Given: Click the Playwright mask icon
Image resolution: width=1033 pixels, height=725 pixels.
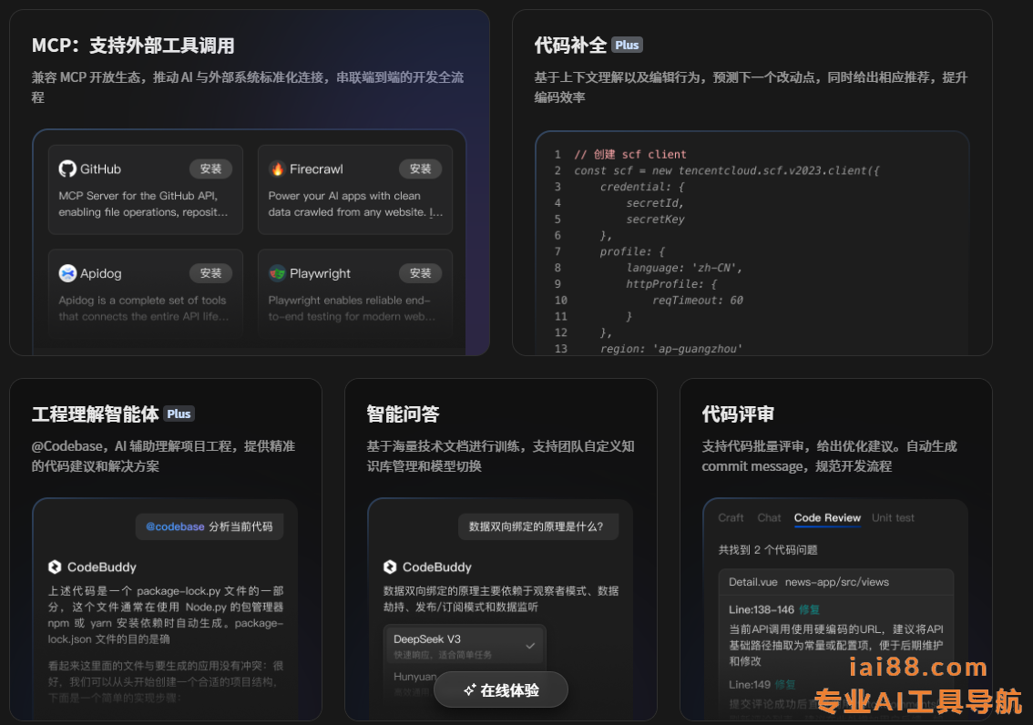Looking at the screenshot, I should [x=277, y=273].
